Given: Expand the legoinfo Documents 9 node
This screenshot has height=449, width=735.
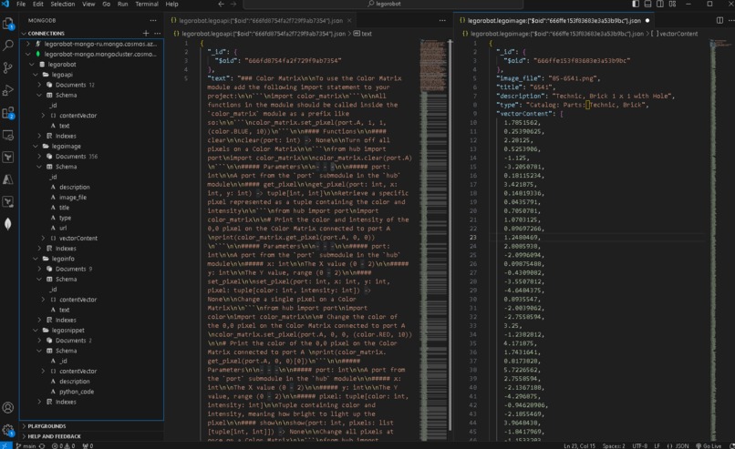Looking at the screenshot, I should (x=39, y=270).
